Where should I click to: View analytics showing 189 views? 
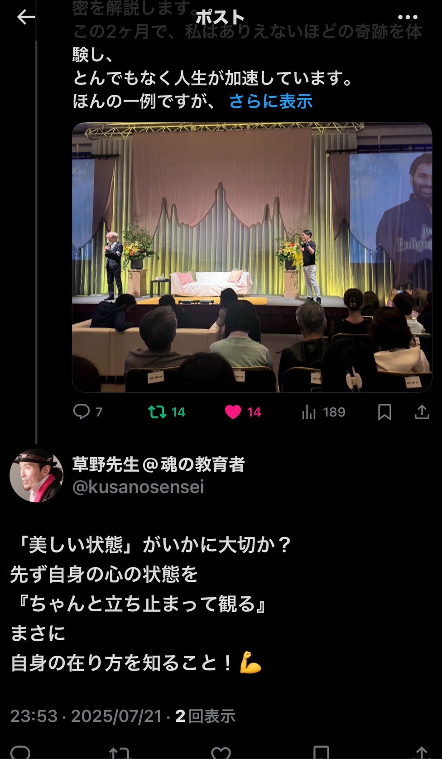click(x=323, y=412)
